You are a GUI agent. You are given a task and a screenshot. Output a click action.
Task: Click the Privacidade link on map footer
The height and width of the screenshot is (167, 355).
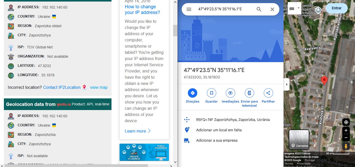(304, 163)
